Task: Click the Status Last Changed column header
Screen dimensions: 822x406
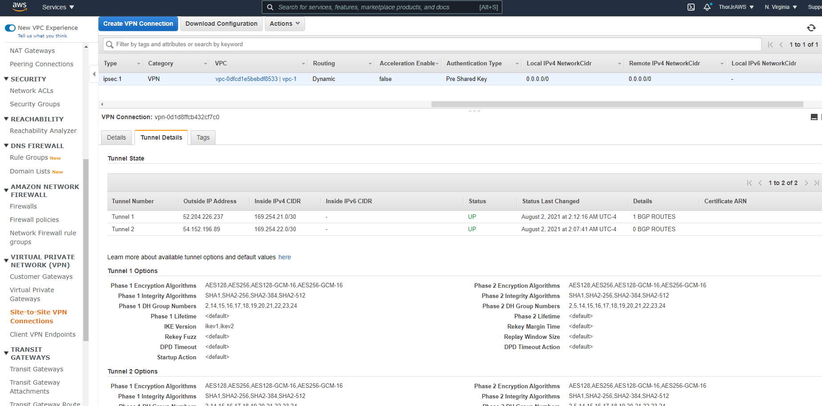Action: (x=550, y=201)
